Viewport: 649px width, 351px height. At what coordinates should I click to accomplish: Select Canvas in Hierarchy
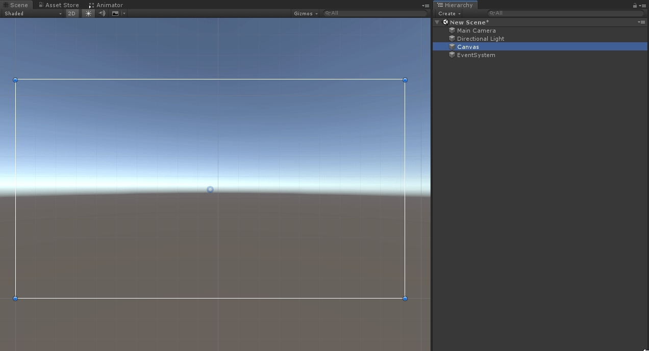[x=540, y=47]
